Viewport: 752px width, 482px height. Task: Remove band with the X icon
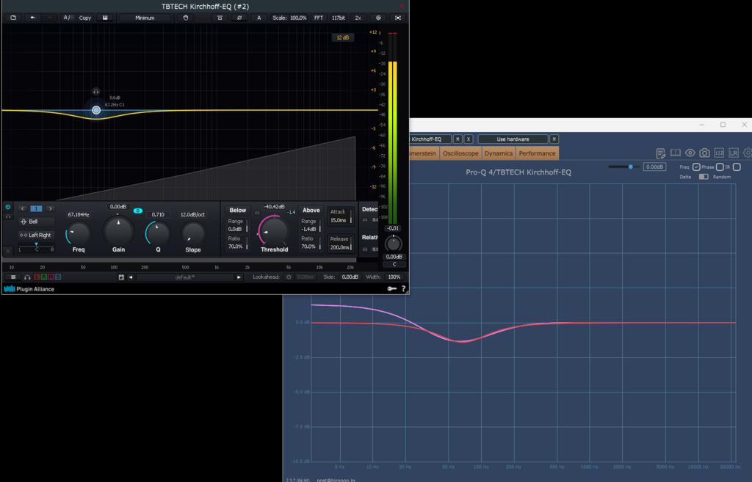pos(8,251)
